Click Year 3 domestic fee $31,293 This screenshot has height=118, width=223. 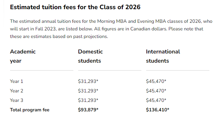coord(88,100)
